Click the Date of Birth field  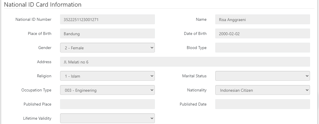click(262, 34)
